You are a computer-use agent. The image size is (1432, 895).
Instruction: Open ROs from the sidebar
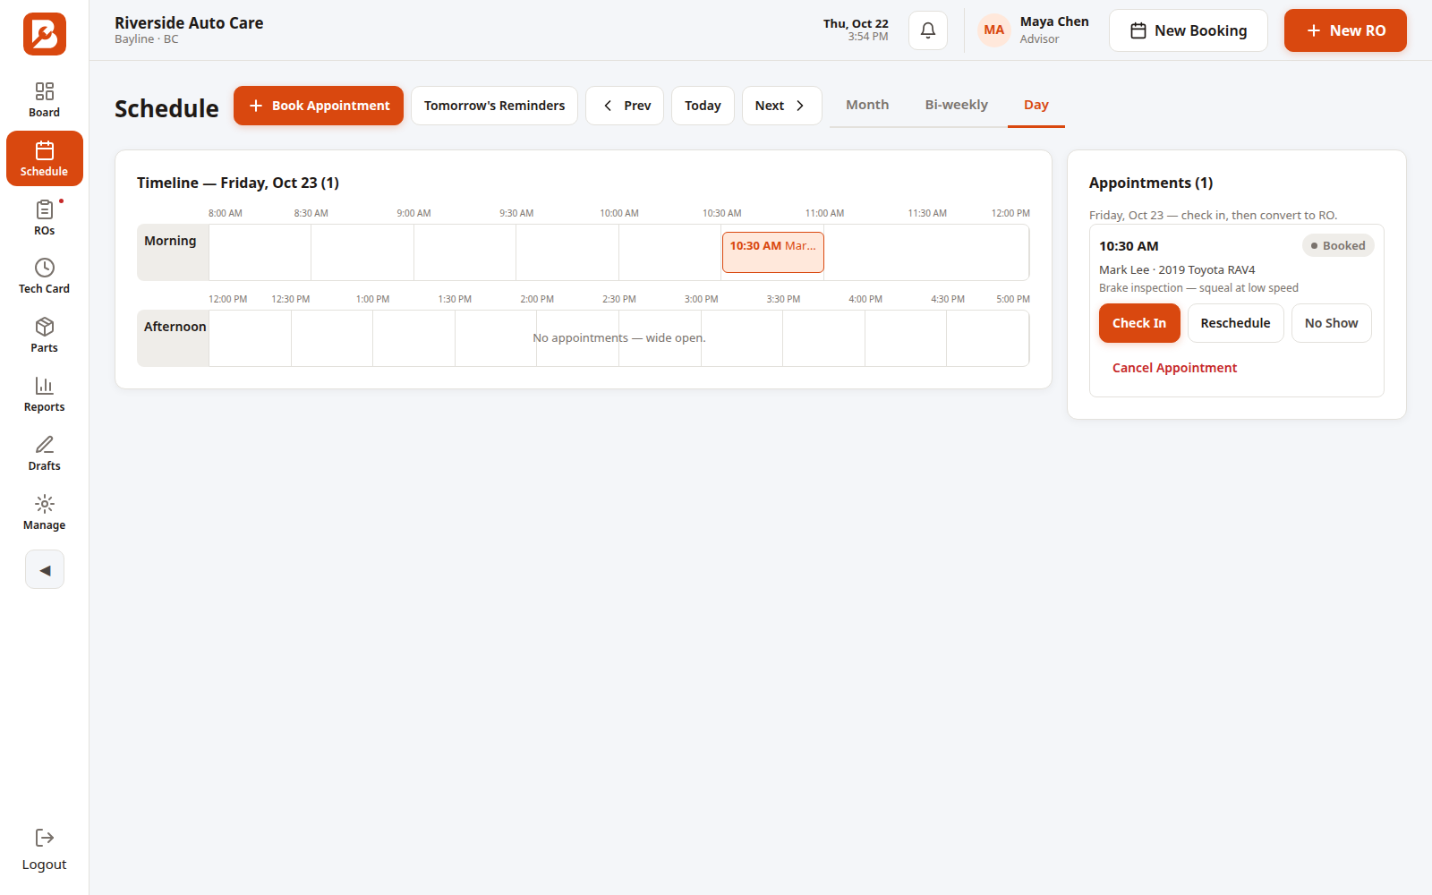click(x=44, y=218)
